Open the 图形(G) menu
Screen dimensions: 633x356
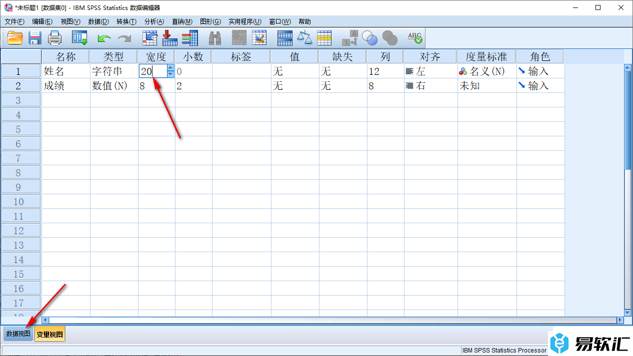pyautogui.click(x=210, y=21)
